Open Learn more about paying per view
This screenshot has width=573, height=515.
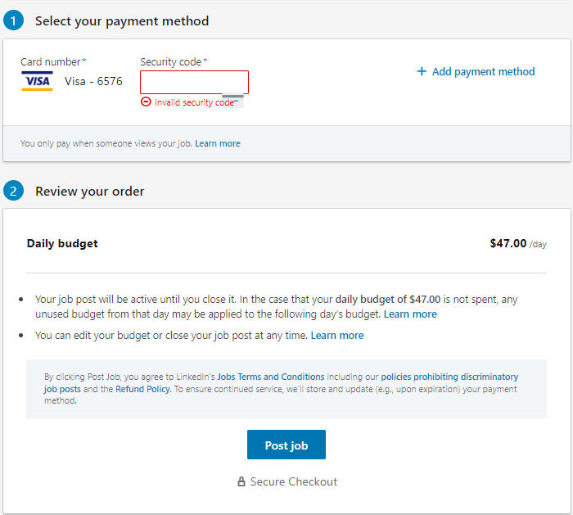point(218,143)
